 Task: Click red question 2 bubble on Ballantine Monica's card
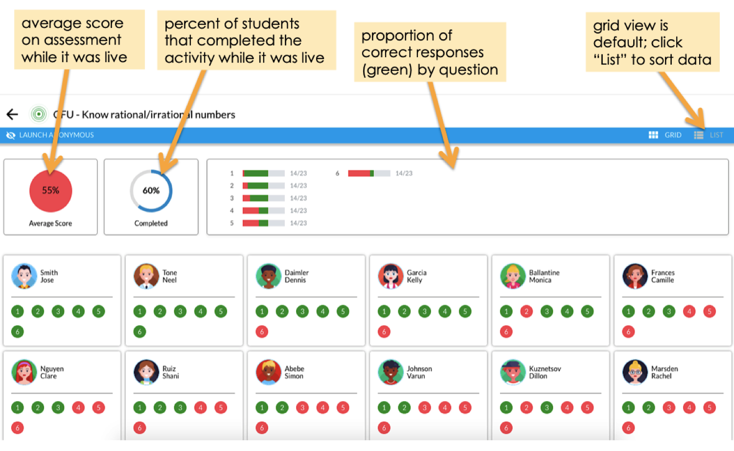[526, 311]
